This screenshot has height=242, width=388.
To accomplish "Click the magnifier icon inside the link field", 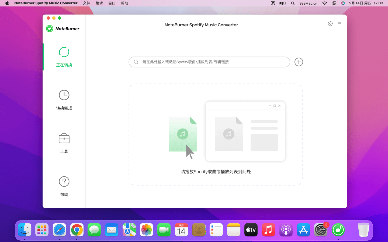I will [x=136, y=62].
